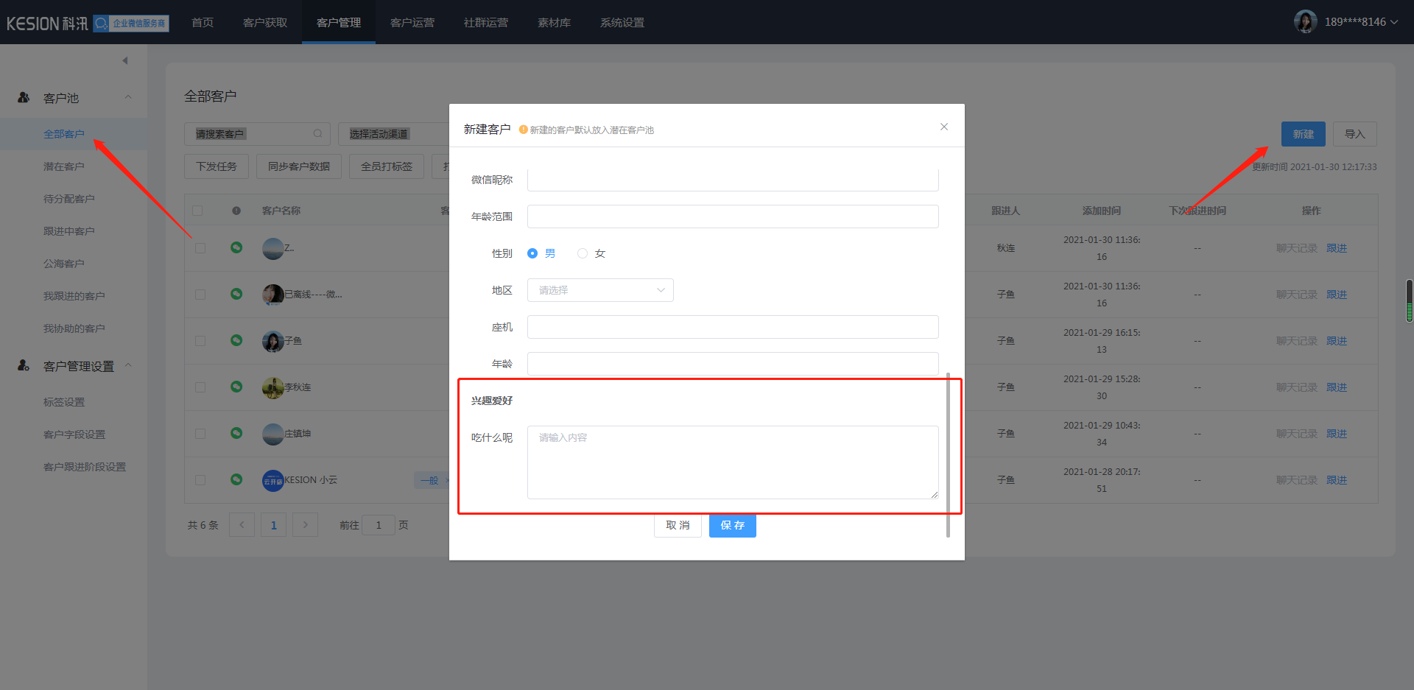Viewport: 1414px width, 690px height.
Task: Click the sidebar collapse arrow icon
Action: 125,60
